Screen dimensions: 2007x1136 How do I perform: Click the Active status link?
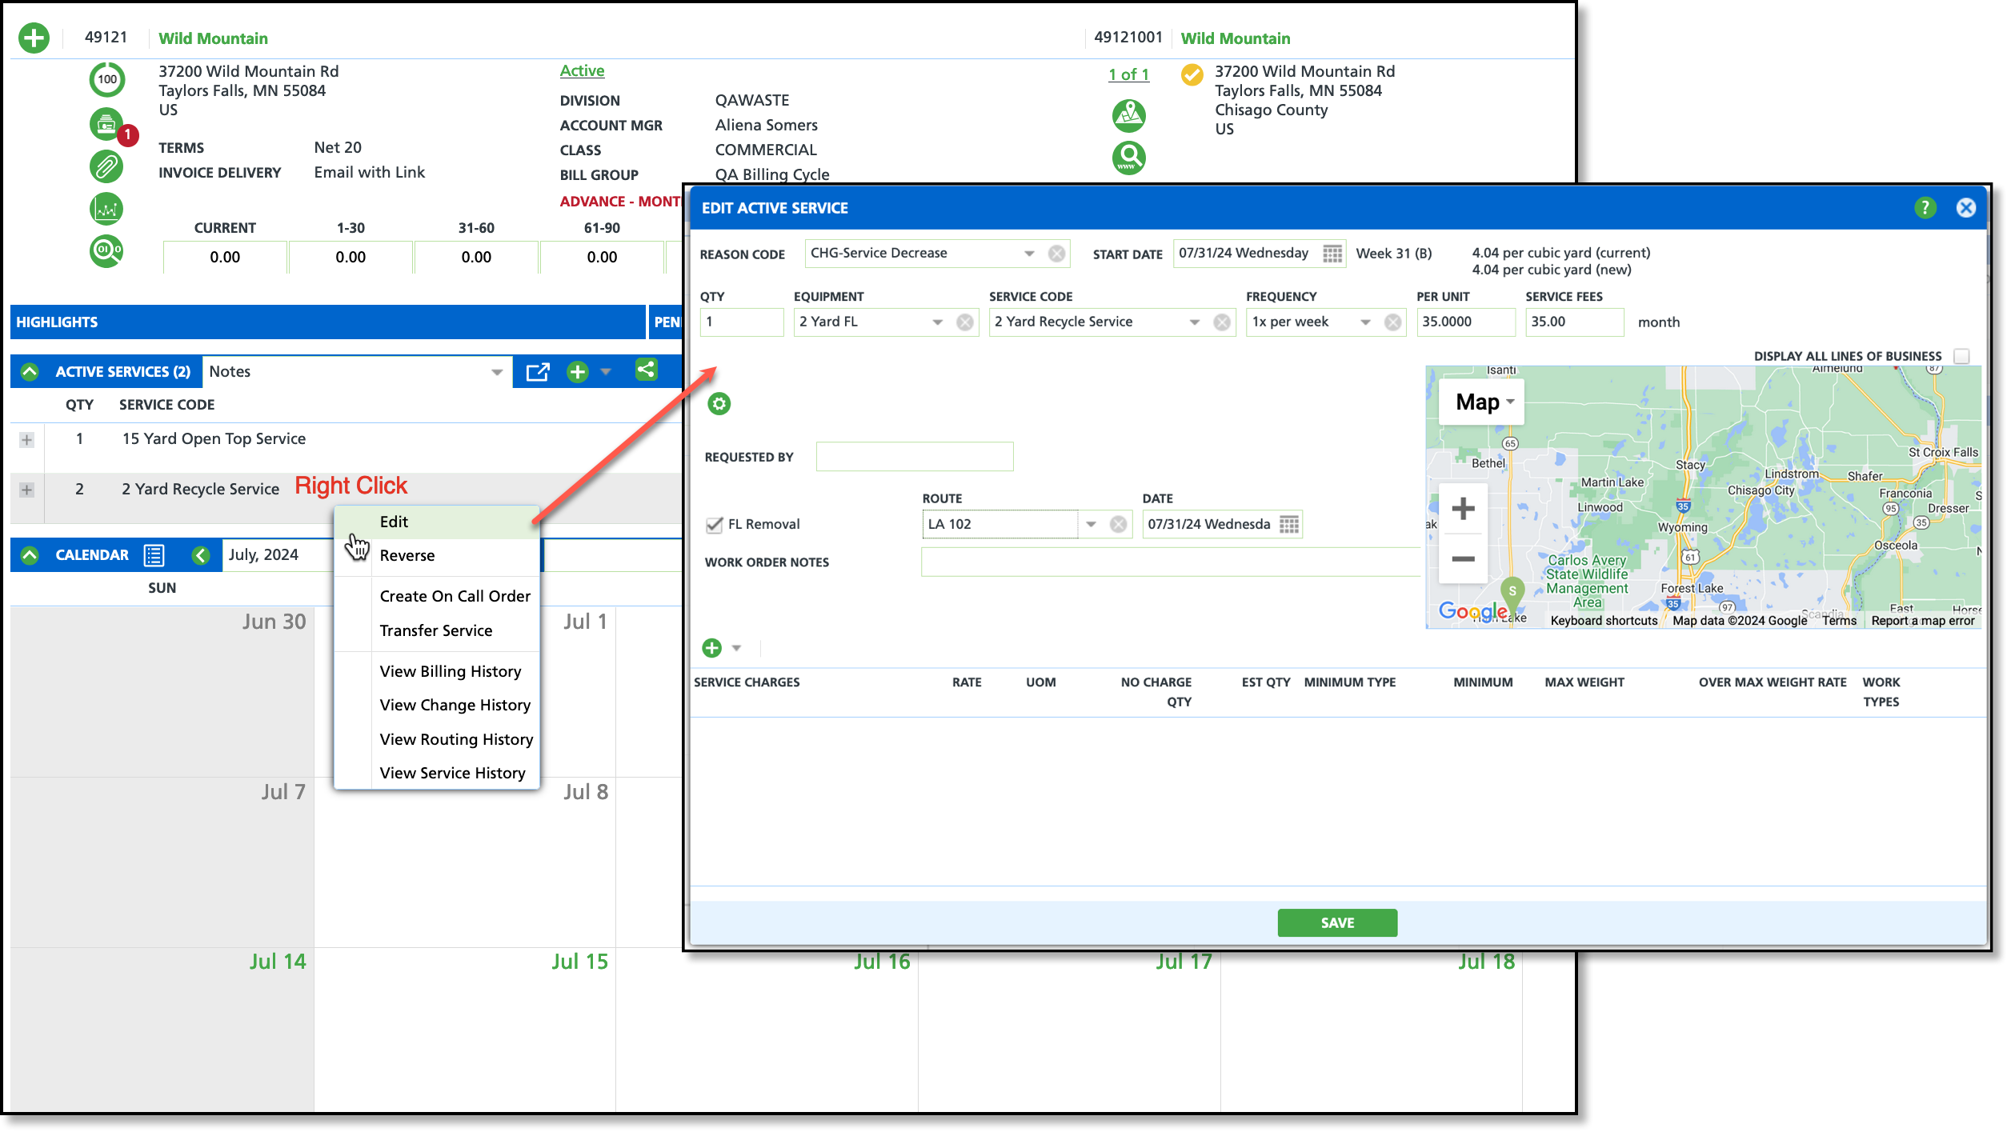[582, 70]
